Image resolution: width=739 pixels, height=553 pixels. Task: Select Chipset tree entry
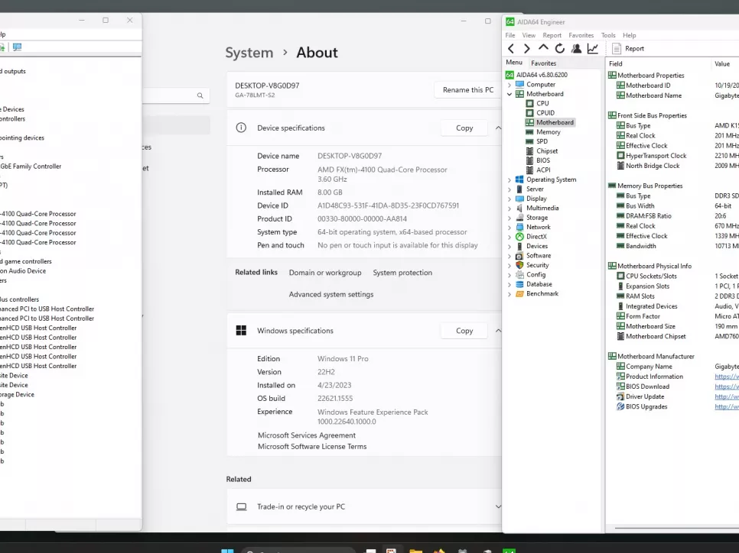point(547,151)
